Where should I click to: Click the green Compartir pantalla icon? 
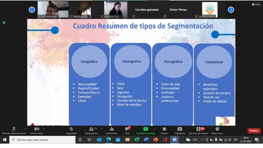pyautogui.click(x=145, y=130)
